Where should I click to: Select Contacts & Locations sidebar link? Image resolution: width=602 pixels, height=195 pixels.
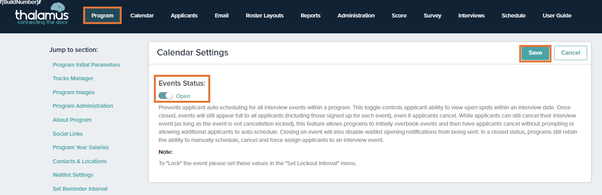(80, 161)
